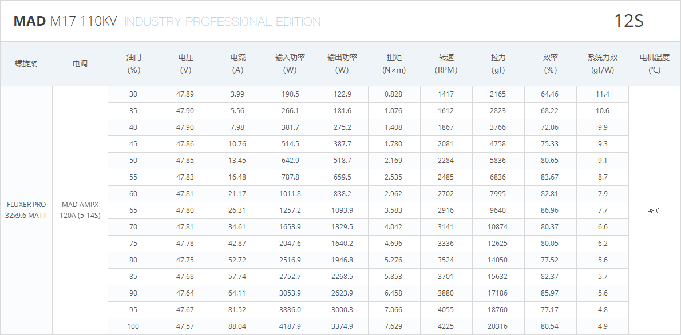681x335 pixels.
Task: Click input power value 190.5
Action: click(x=290, y=94)
